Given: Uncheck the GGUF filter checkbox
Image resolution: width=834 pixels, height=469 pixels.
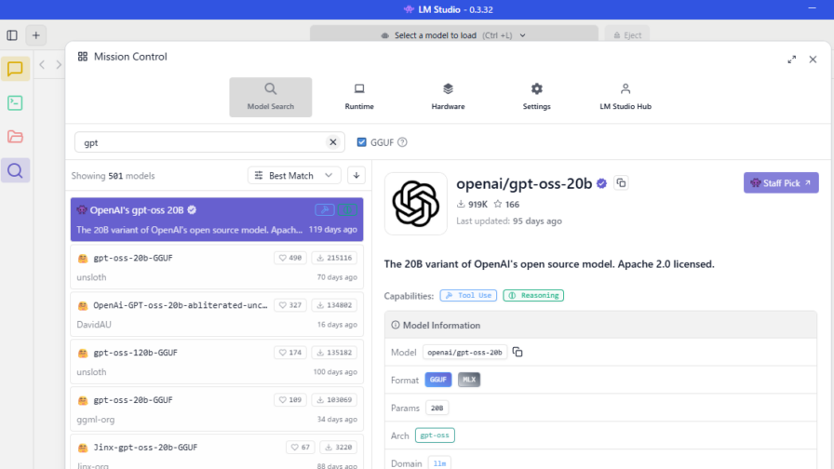Looking at the screenshot, I should pyautogui.click(x=362, y=142).
